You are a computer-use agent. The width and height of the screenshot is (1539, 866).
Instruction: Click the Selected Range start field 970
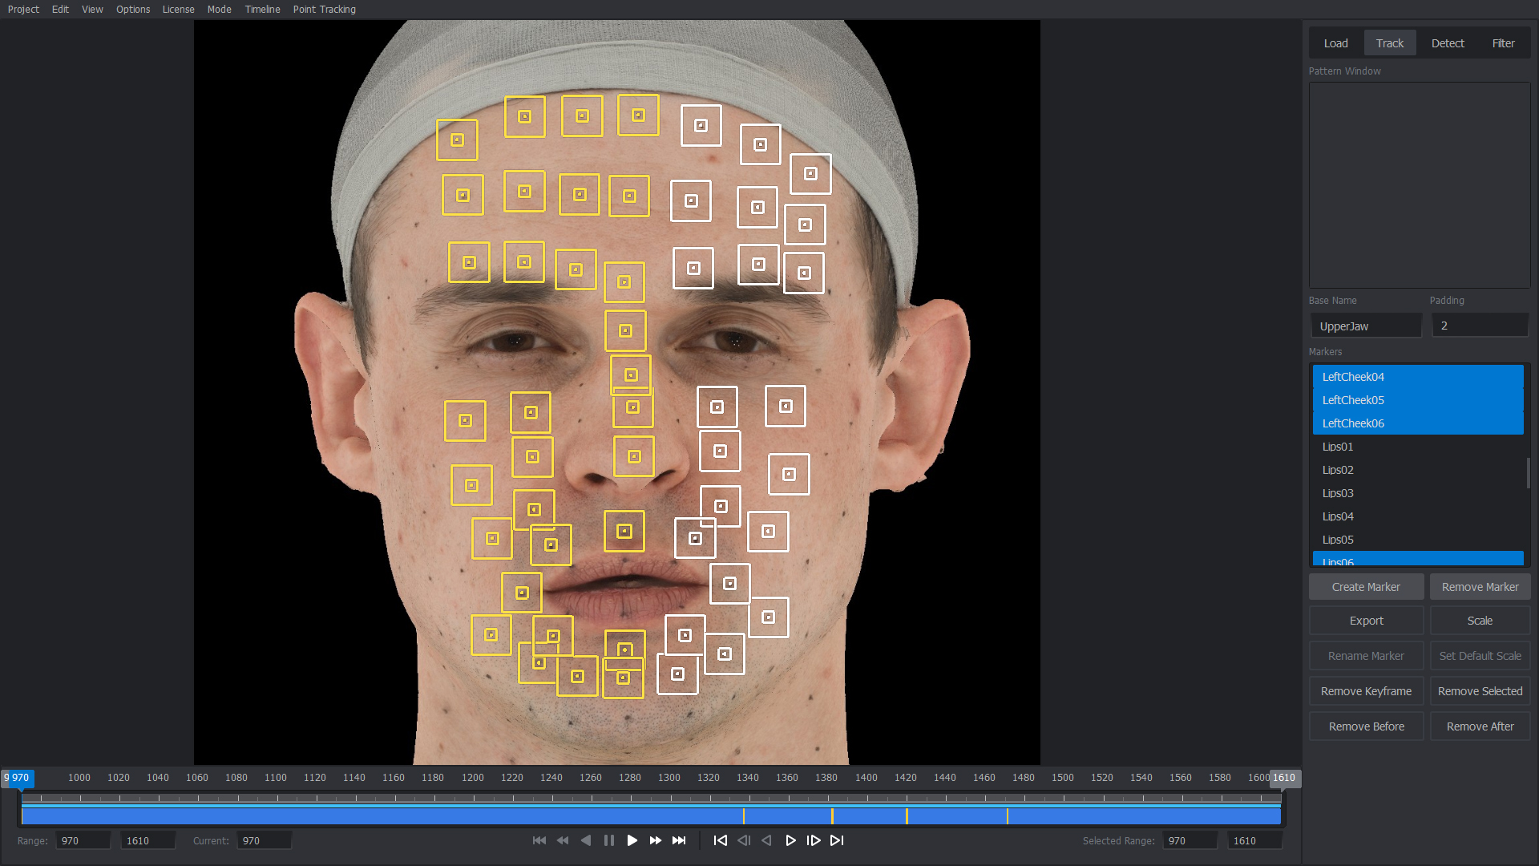point(1190,840)
